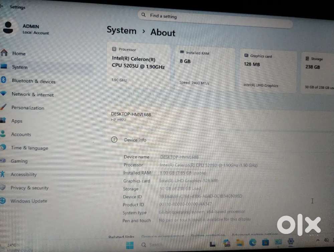Select the System sidebar item

pyautogui.click(x=20, y=67)
